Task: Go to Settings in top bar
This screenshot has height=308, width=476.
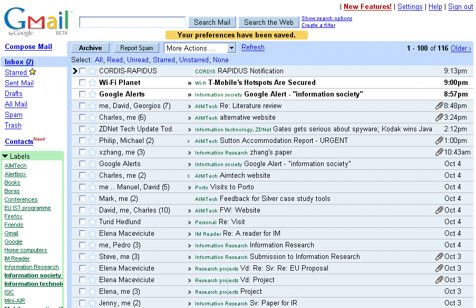Action: pos(410,7)
